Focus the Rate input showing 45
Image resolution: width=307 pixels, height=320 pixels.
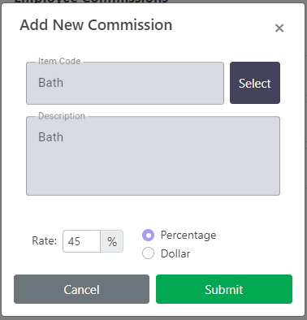(x=81, y=241)
